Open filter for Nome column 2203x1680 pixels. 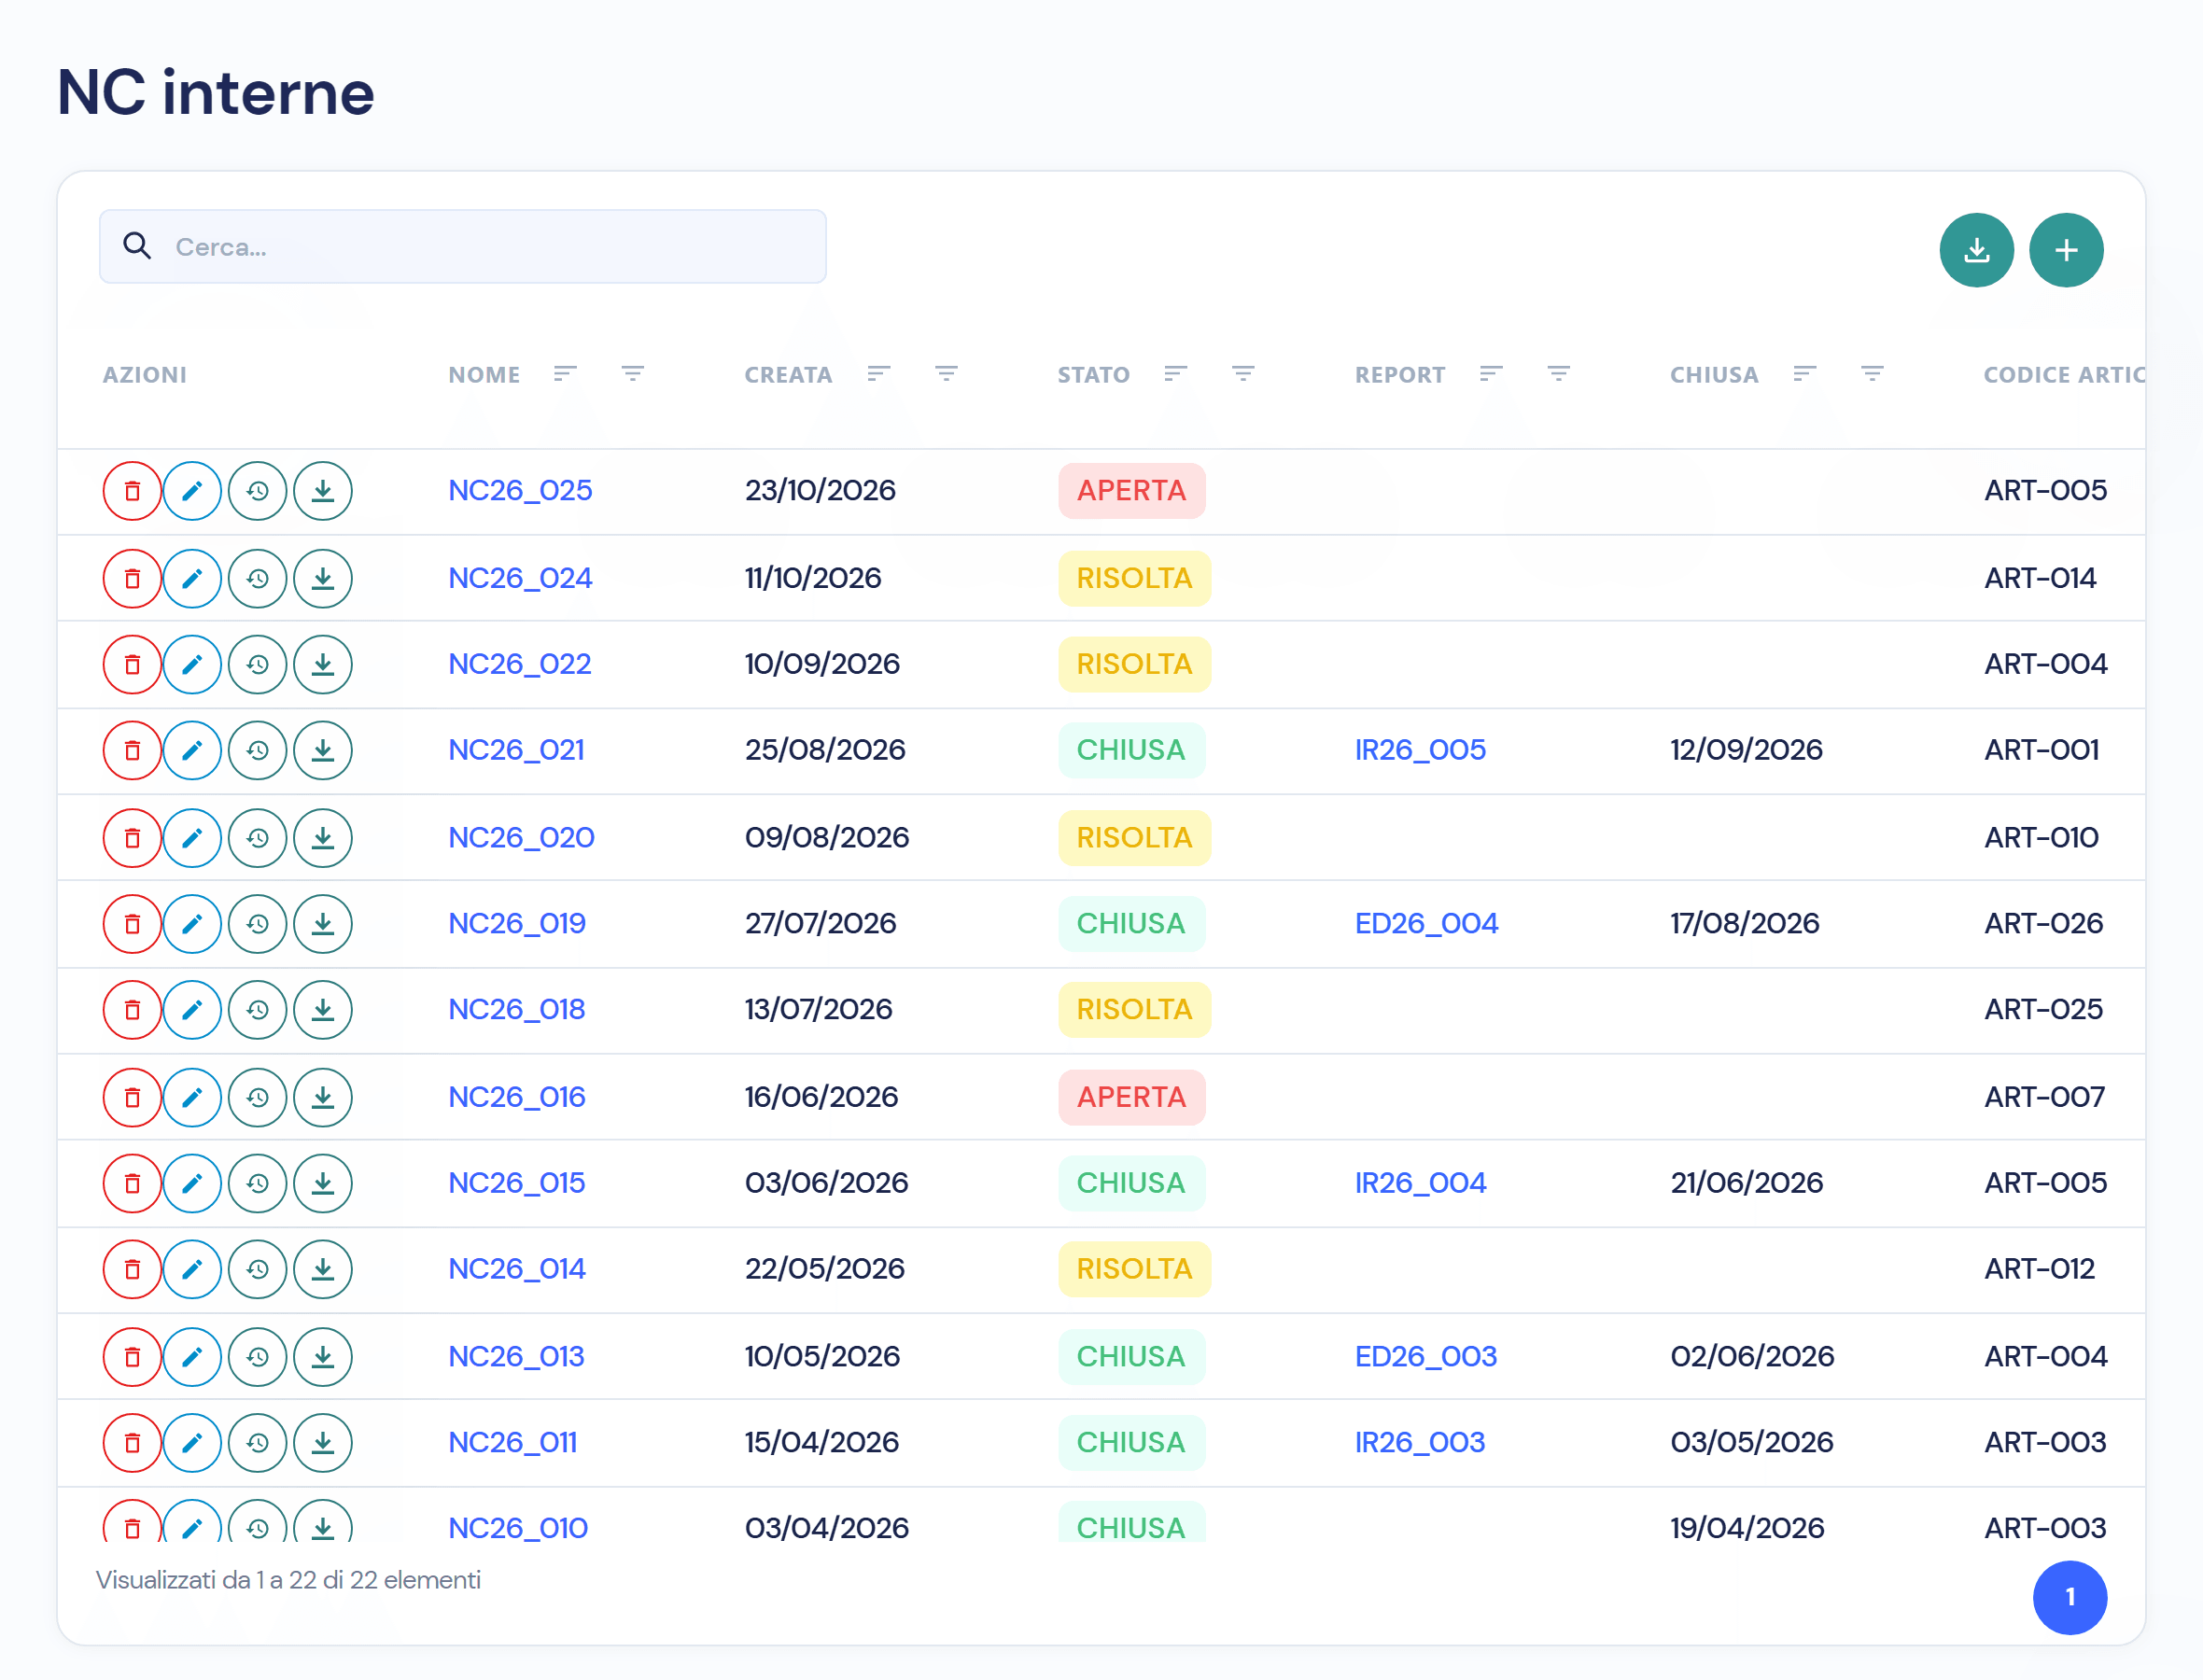(633, 374)
